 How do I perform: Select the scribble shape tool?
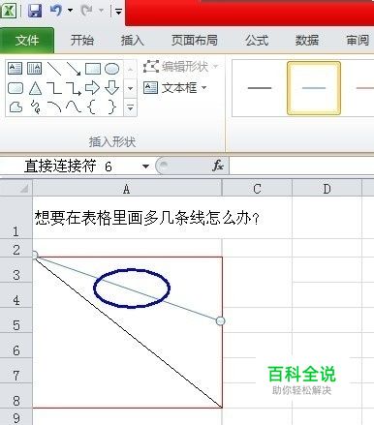35,107
